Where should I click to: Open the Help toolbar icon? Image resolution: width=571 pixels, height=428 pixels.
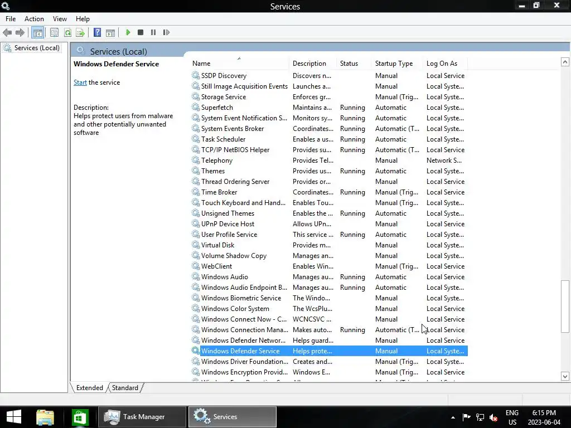pyautogui.click(x=97, y=32)
